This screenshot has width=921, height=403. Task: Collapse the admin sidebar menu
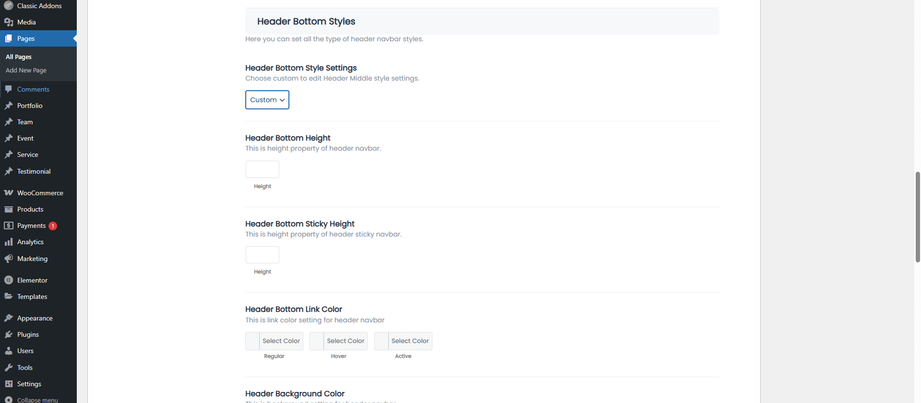click(37, 400)
